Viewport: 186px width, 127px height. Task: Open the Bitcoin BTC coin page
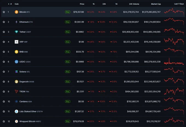tap(25, 12)
